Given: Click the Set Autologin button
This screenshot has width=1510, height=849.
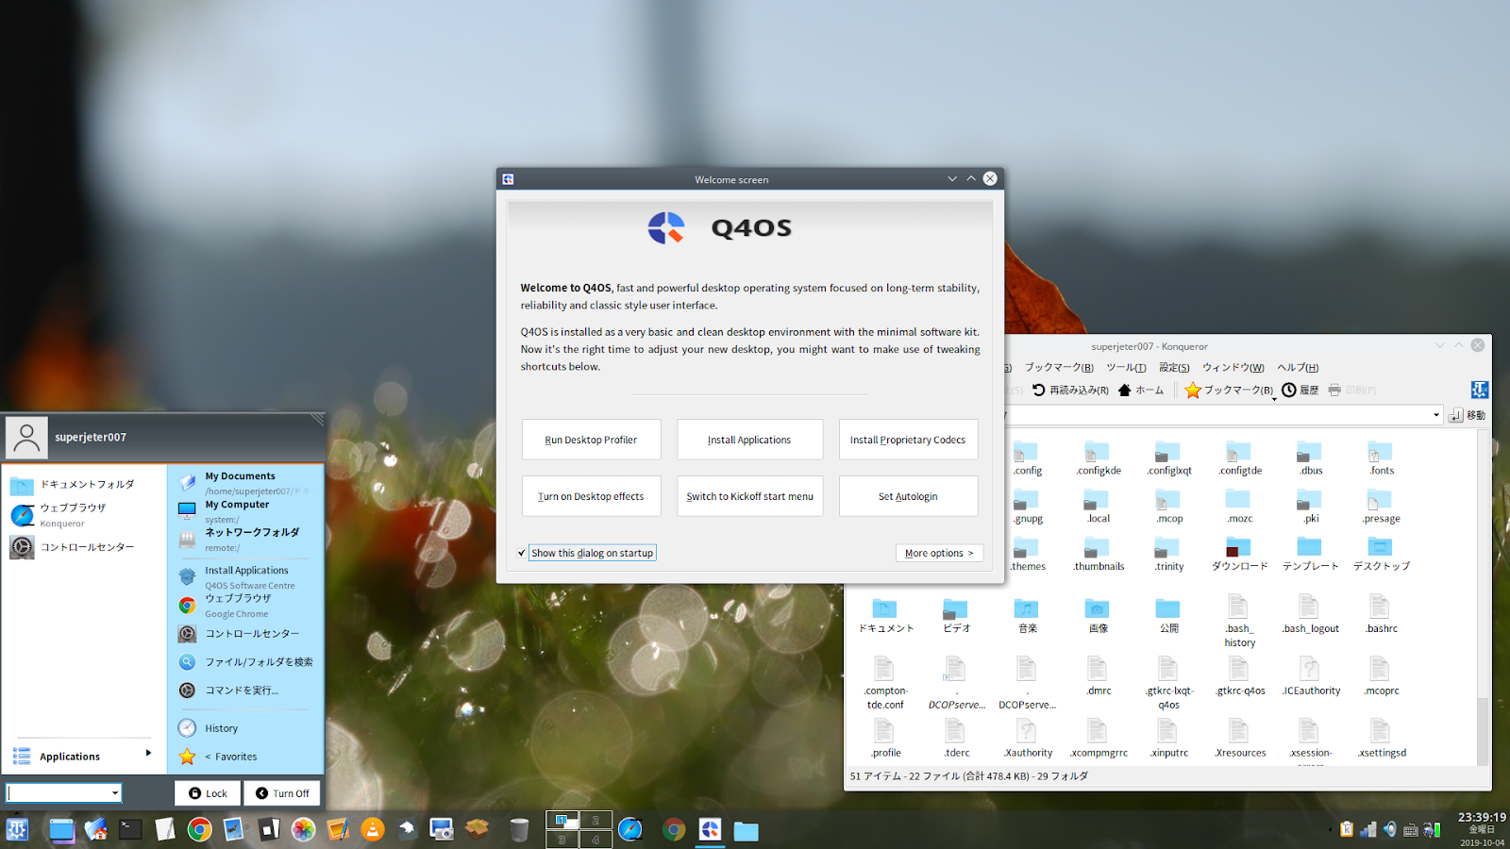Looking at the screenshot, I should (x=908, y=496).
